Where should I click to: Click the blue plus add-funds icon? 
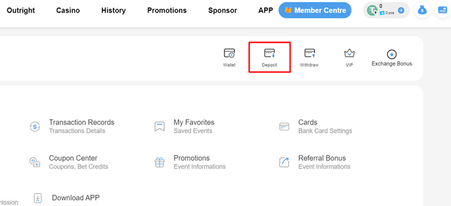click(401, 11)
